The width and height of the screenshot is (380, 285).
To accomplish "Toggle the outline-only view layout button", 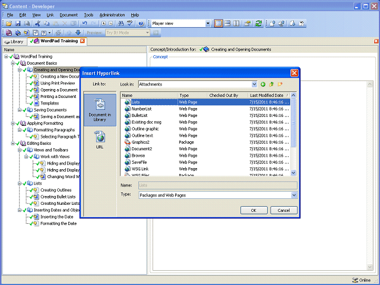I will pos(218,24).
